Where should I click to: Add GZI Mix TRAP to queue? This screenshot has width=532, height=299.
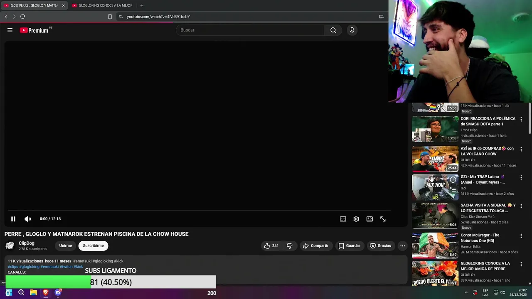coord(453,190)
